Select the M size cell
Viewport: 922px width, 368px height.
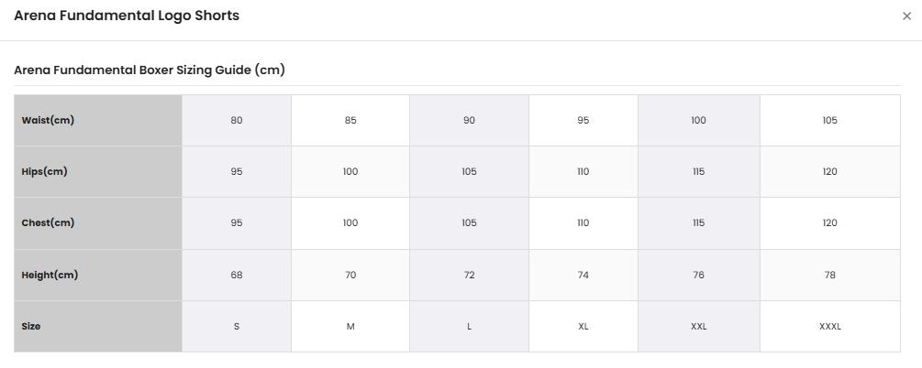[350, 326]
